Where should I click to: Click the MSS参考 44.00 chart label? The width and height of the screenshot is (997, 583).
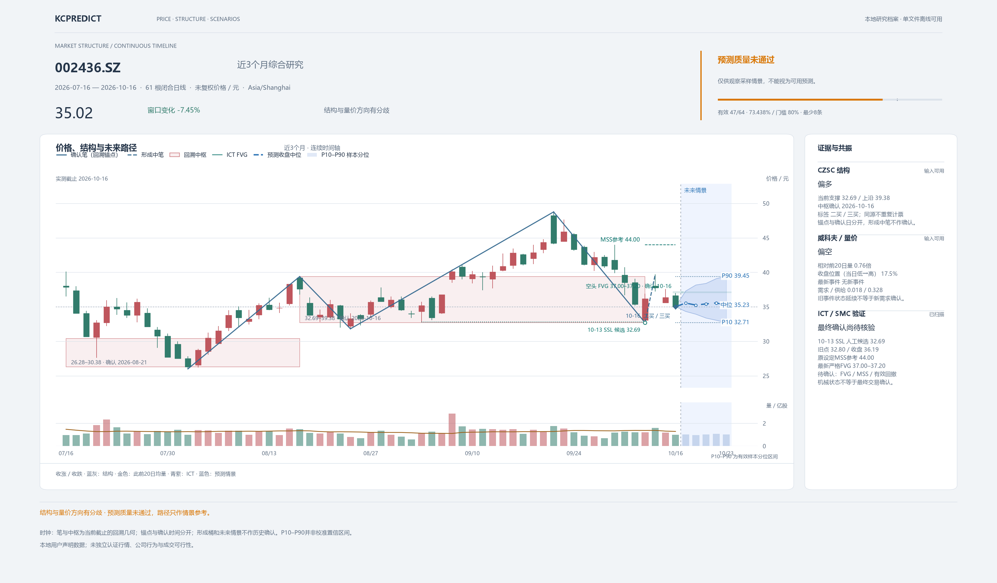point(620,239)
